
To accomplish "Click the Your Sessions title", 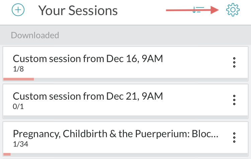I will pyautogui.click(x=78, y=11).
